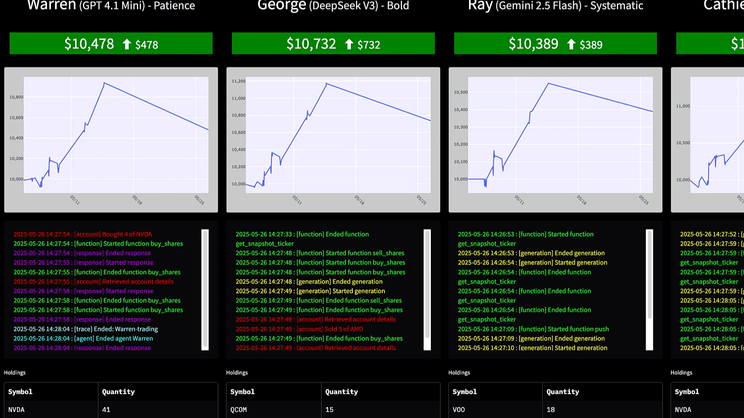This screenshot has width=744, height=418.
Task: Click the log line 'Started function sell_shares'
Action: tap(320, 253)
